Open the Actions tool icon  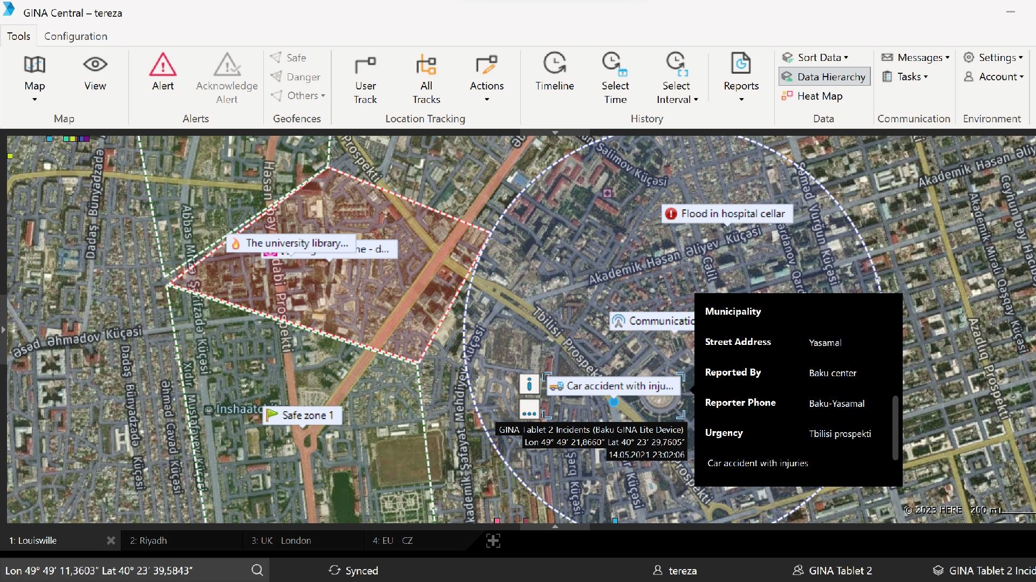pyautogui.click(x=487, y=65)
